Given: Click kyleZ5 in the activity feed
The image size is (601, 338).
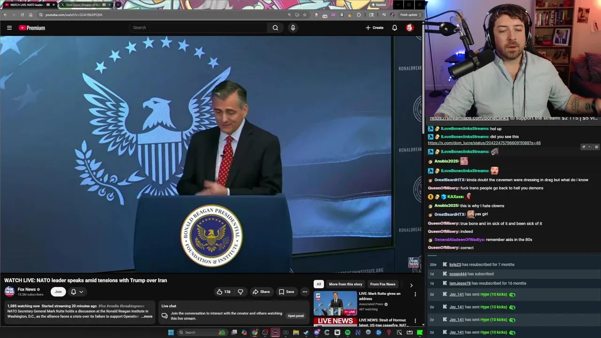Looking at the screenshot, I should (455, 265).
